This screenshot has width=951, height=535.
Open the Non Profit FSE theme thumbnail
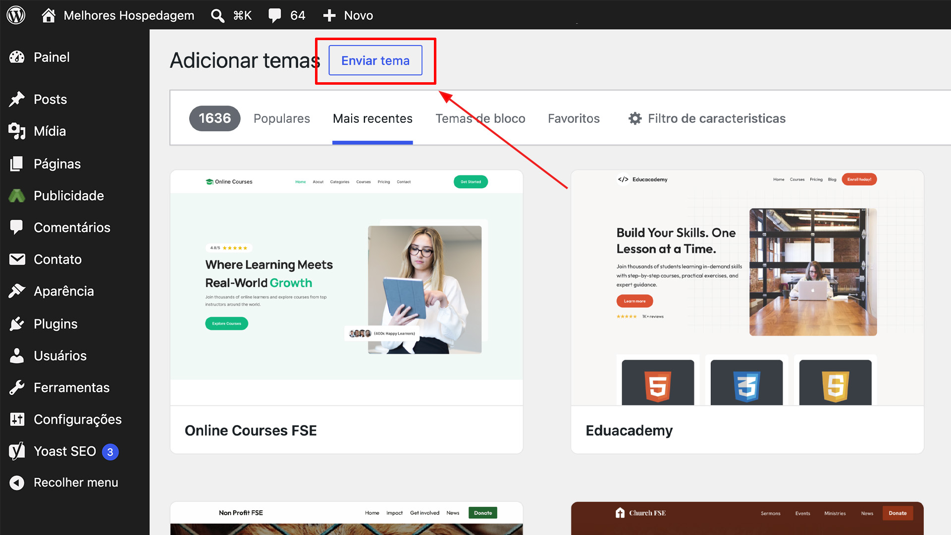click(347, 519)
